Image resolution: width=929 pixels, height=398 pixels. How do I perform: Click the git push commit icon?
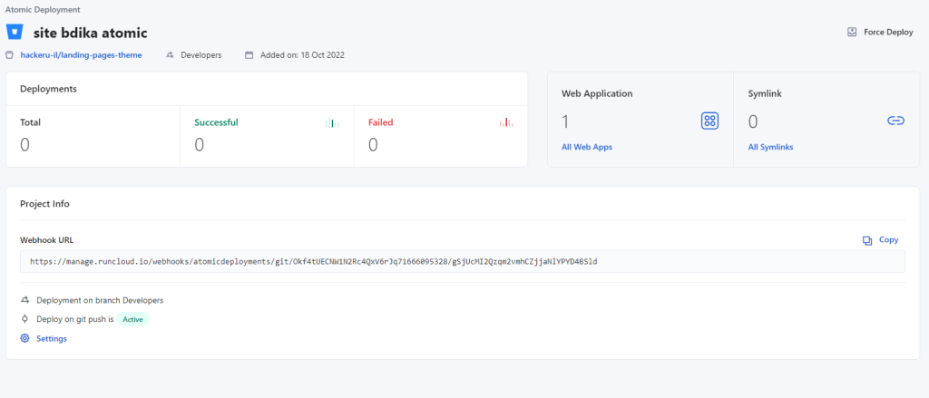click(x=24, y=319)
